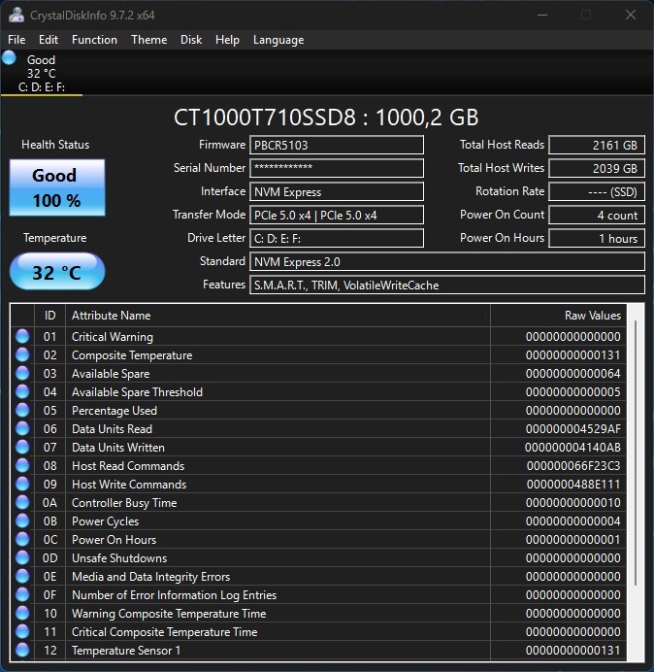The height and width of the screenshot is (672, 654).
Task: Click the Good 100 % health status button
Action: 56,186
